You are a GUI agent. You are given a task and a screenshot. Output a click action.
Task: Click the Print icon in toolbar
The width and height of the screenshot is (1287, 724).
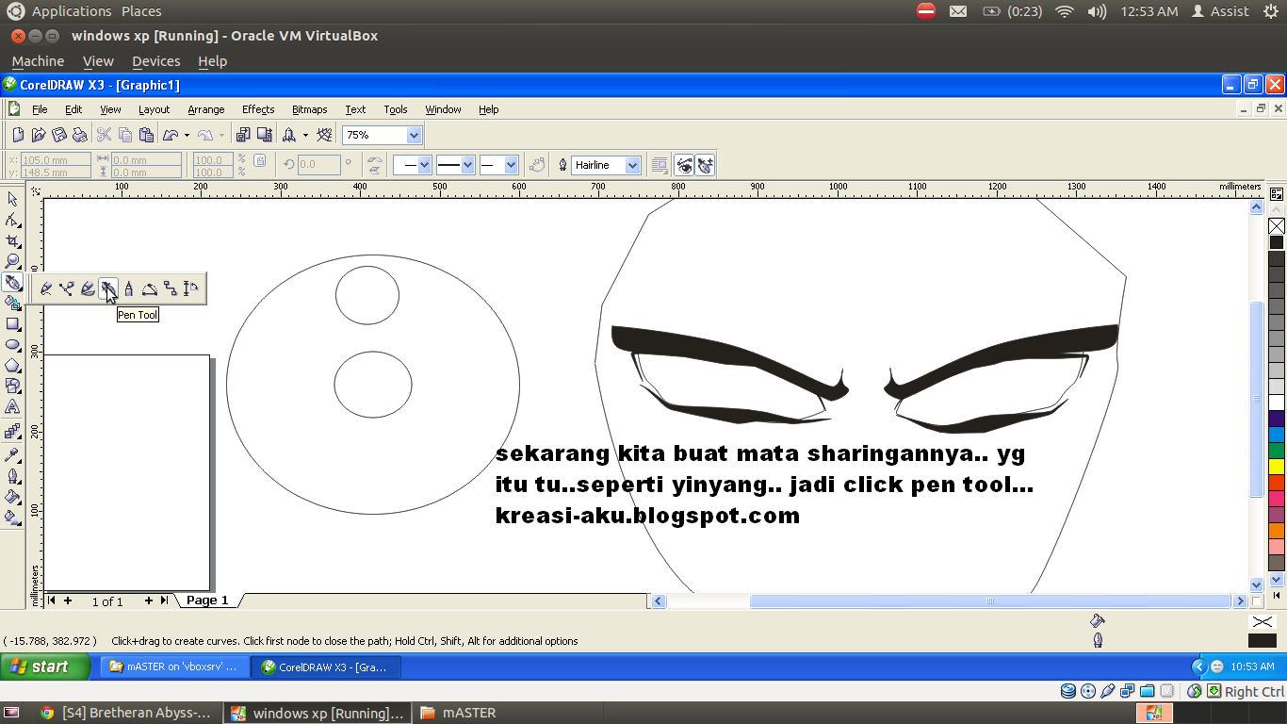pos(80,135)
